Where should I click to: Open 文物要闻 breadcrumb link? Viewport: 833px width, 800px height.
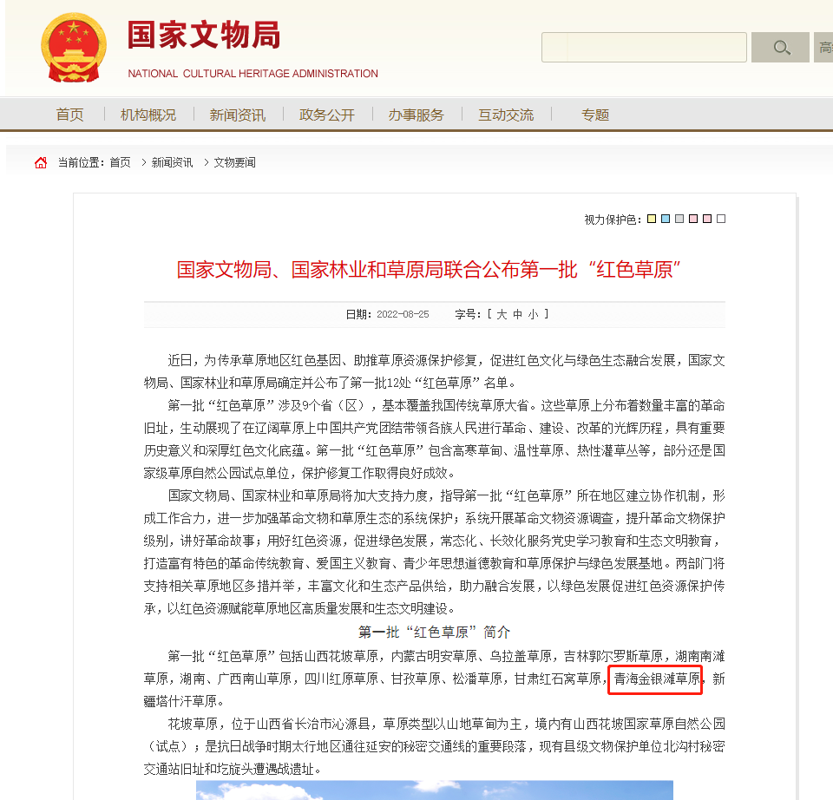(235, 162)
